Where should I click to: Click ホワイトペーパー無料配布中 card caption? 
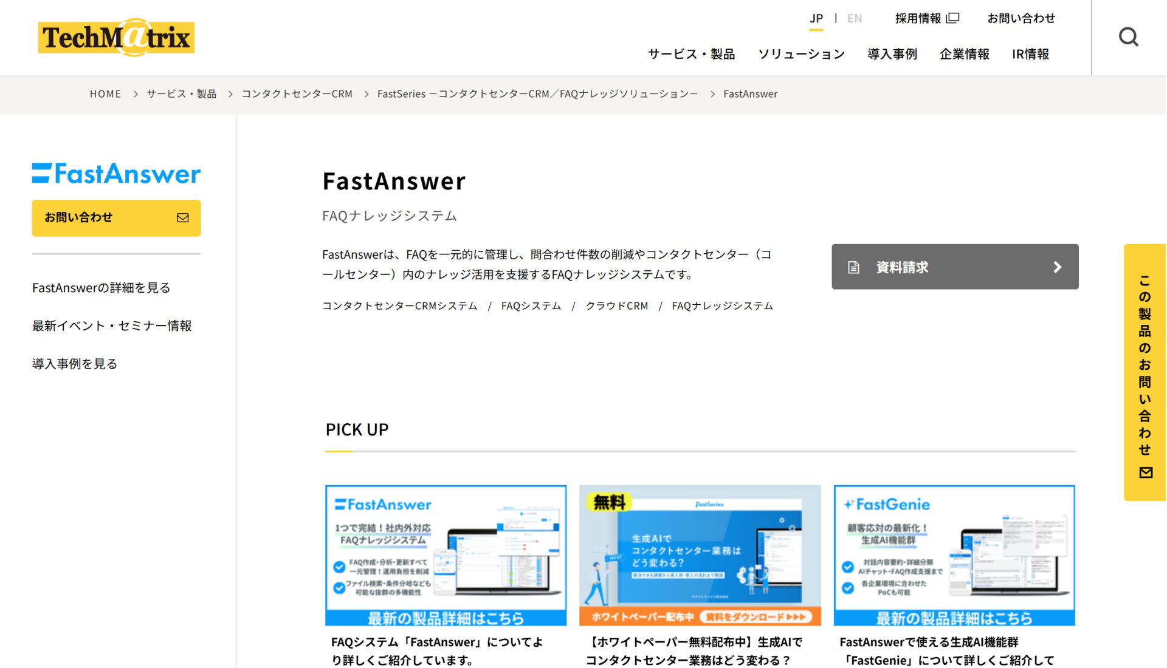[694, 651]
